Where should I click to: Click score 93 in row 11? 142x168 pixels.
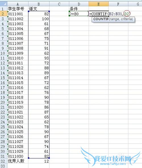click(x=39, y=58)
